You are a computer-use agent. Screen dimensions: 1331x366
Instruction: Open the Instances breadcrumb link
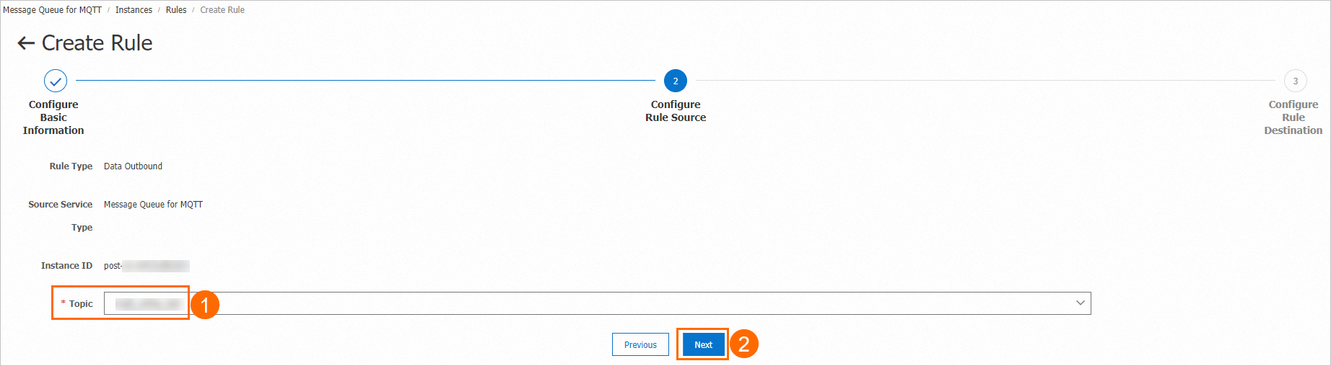click(134, 10)
